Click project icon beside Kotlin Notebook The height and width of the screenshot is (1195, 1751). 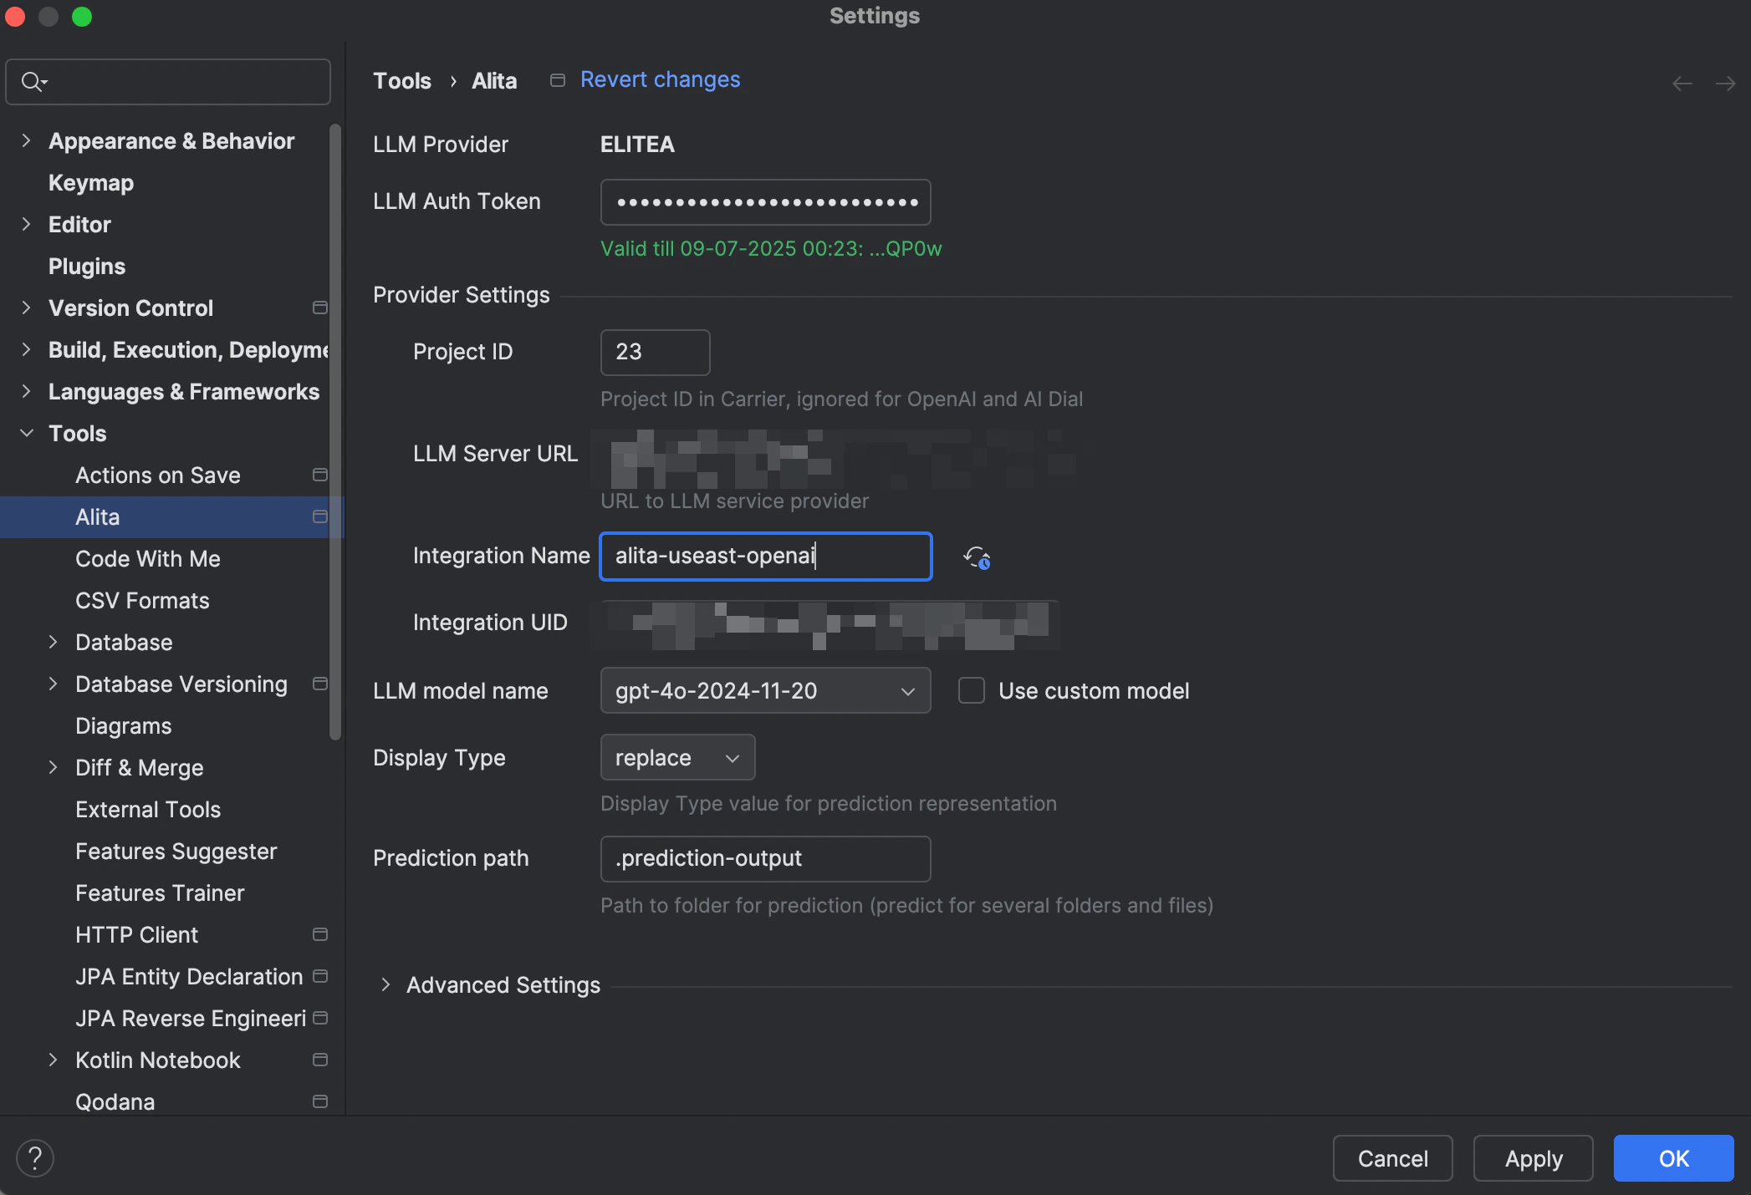(319, 1060)
